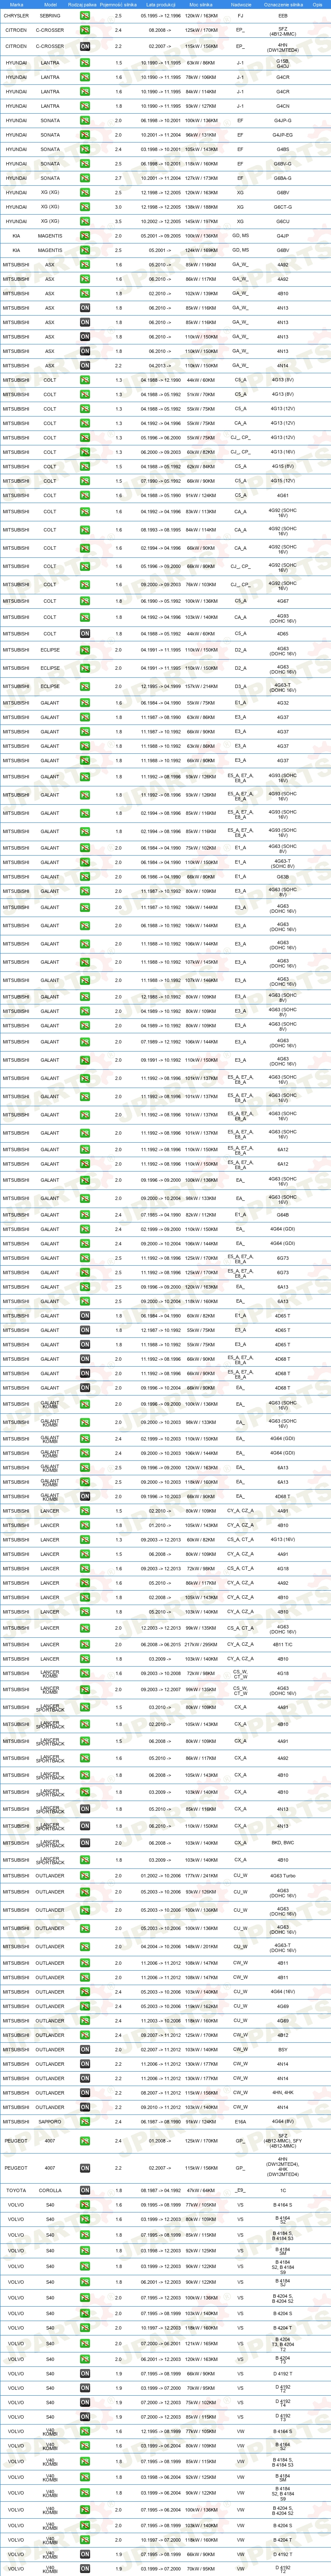Click the Marka column header
Image resolution: width=331 pixels, height=2576 pixels.
pyautogui.click(x=17, y=5)
